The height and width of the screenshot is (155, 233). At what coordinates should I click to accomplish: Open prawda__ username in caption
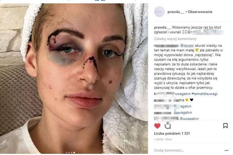click(163, 27)
